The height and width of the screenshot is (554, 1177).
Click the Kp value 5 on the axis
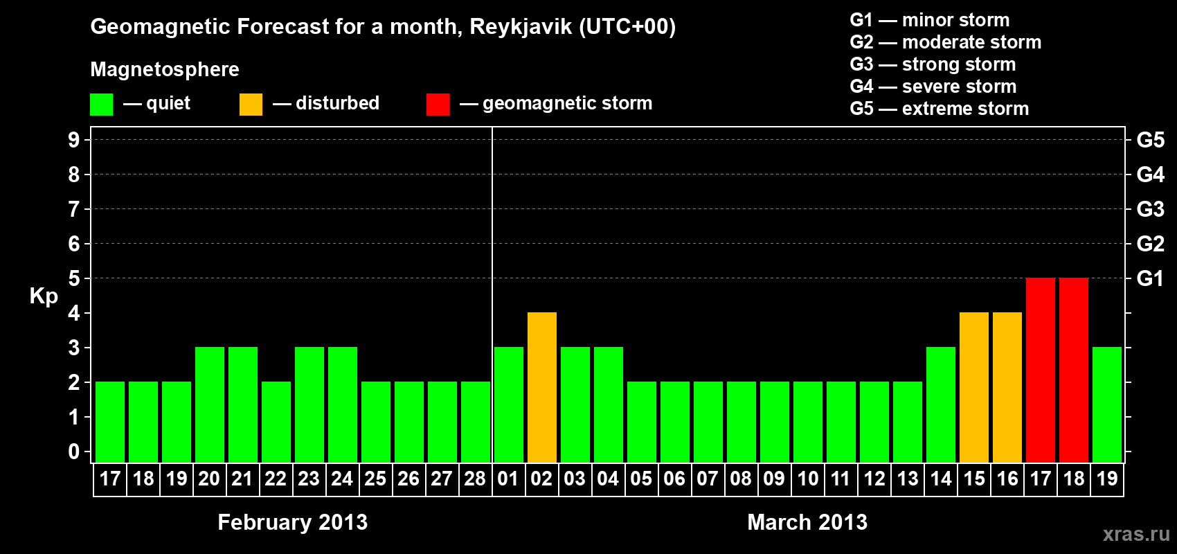pos(74,278)
